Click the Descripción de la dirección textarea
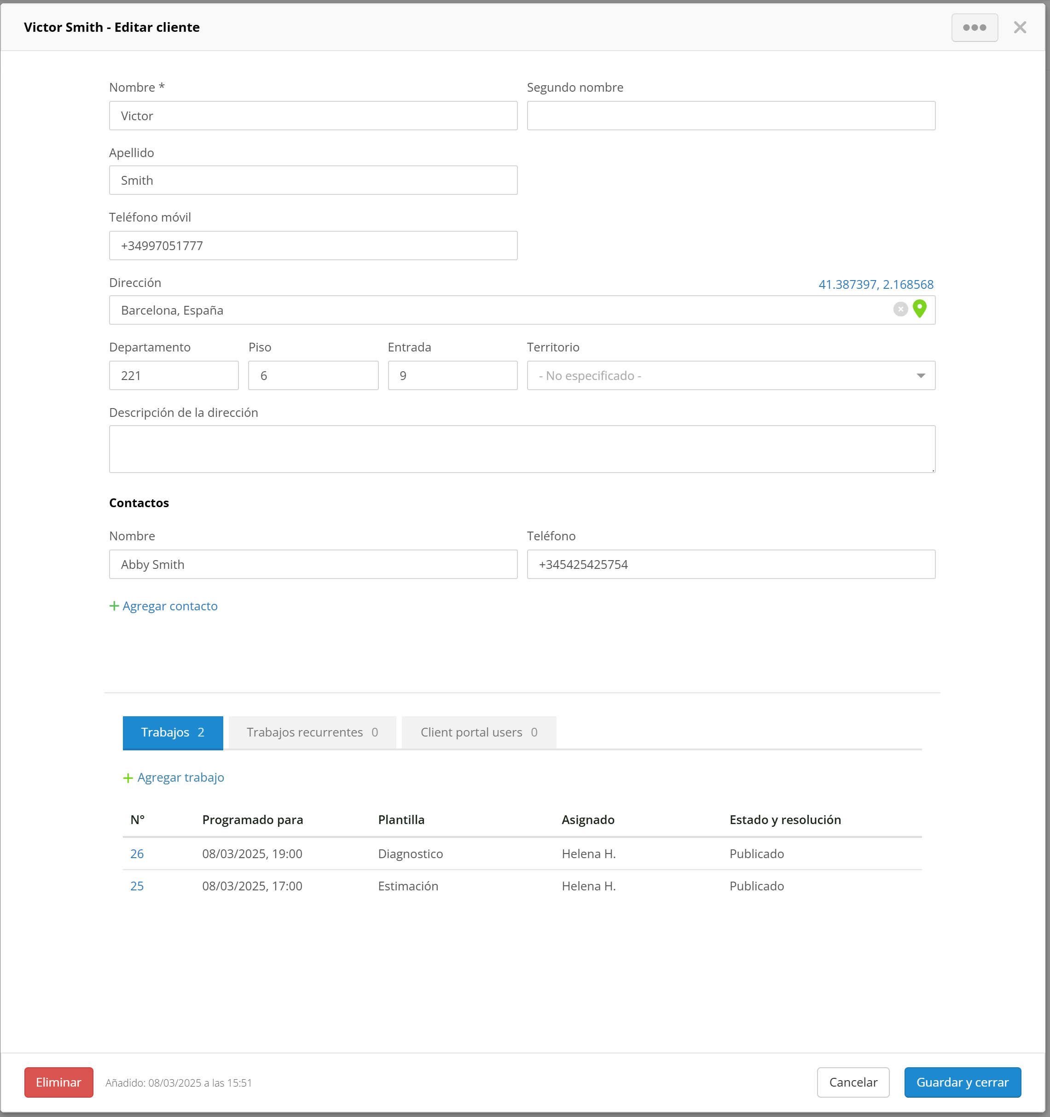The image size is (1050, 1117). click(x=522, y=449)
